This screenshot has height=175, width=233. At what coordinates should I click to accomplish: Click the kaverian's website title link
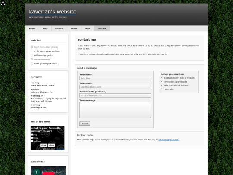point(53,12)
